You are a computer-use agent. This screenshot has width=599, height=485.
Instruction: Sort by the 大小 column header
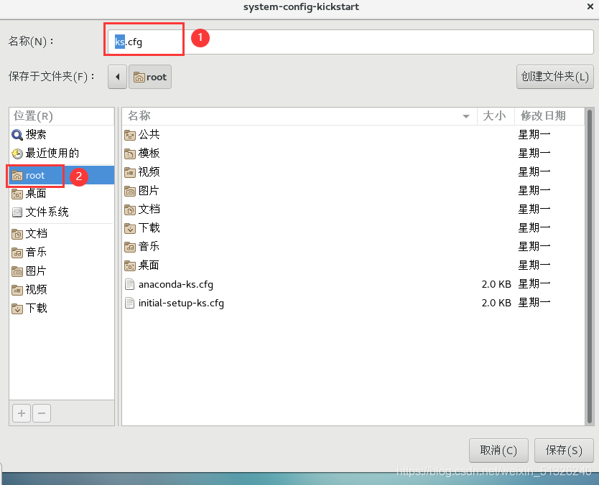pyautogui.click(x=496, y=116)
